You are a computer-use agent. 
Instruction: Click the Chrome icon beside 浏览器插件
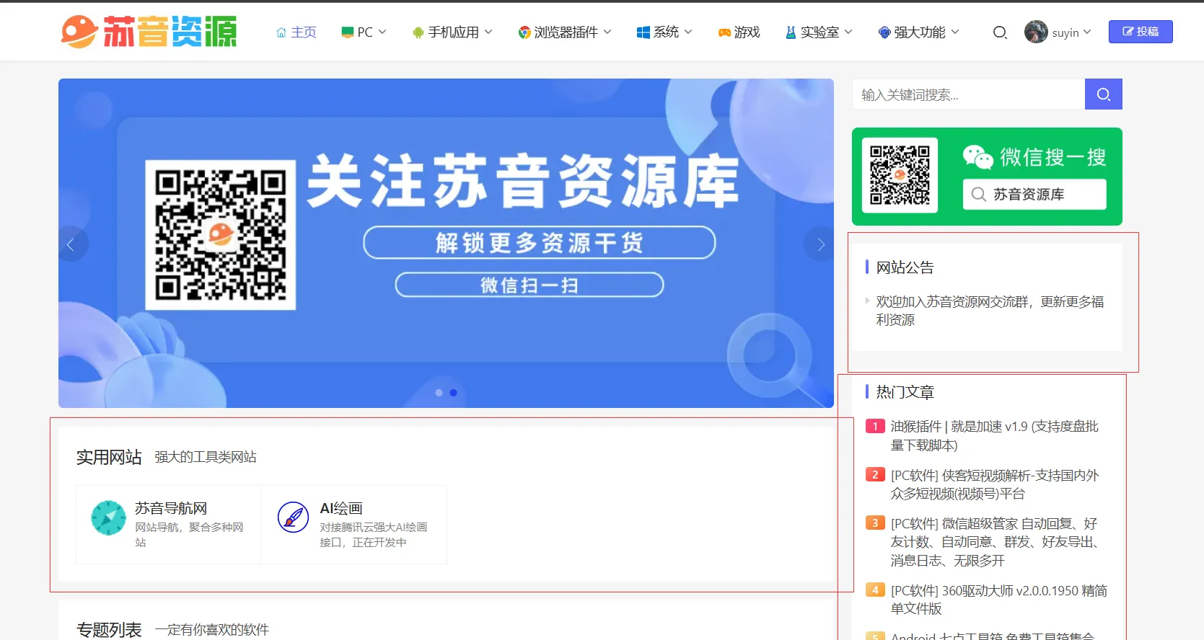[x=524, y=32]
